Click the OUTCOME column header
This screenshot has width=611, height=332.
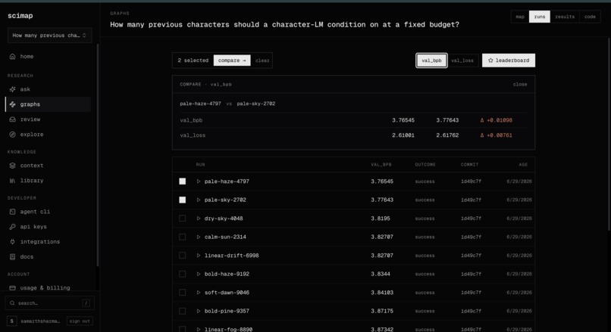pos(425,164)
